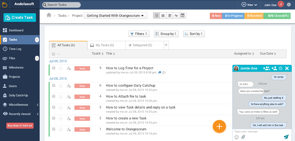Switch to My Tasks (6) tab
Image resolution: width=295 pixels, height=141 pixels.
click(x=107, y=45)
